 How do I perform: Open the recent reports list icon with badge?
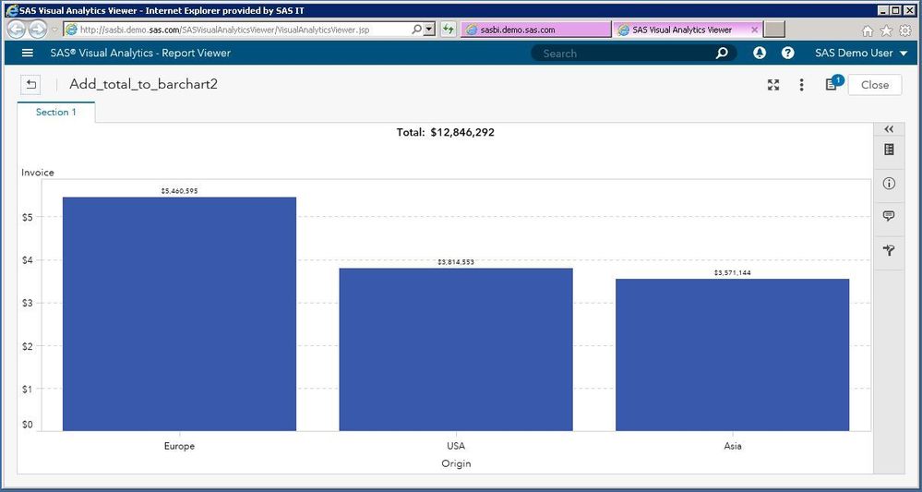pyautogui.click(x=832, y=83)
